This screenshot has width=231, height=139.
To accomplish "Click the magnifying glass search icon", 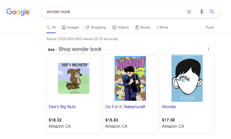I will [x=212, y=12].
